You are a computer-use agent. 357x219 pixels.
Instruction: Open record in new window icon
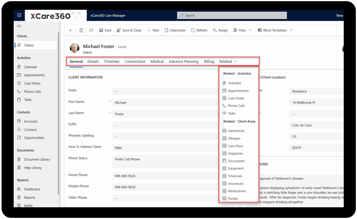(91, 30)
